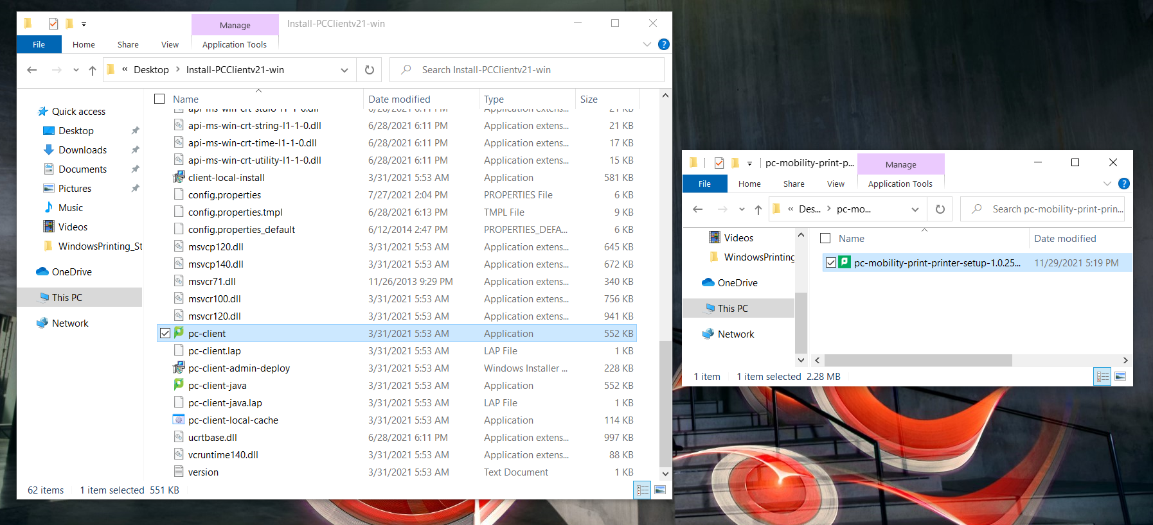Click the refresh button in Install-PCClientv21-win window

[x=370, y=70]
